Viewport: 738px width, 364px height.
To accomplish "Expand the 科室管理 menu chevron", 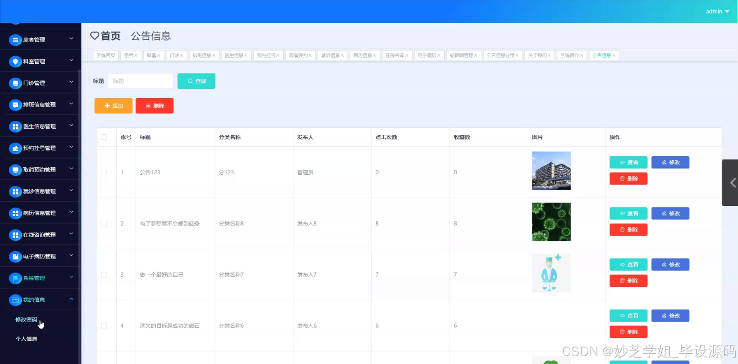I will coord(71,60).
